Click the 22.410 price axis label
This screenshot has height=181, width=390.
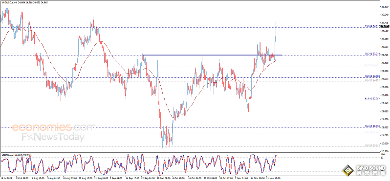point(385,95)
